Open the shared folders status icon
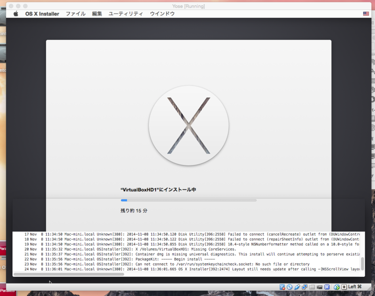 click(312, 287)
